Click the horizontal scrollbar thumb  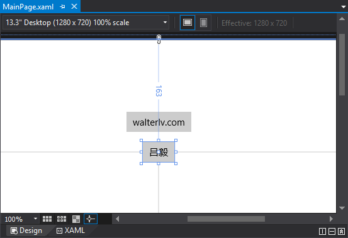[226, 219]
